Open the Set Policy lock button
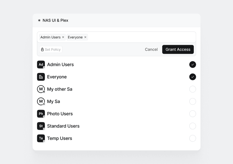Screen dimensions: 233x164 pos(51,50)
